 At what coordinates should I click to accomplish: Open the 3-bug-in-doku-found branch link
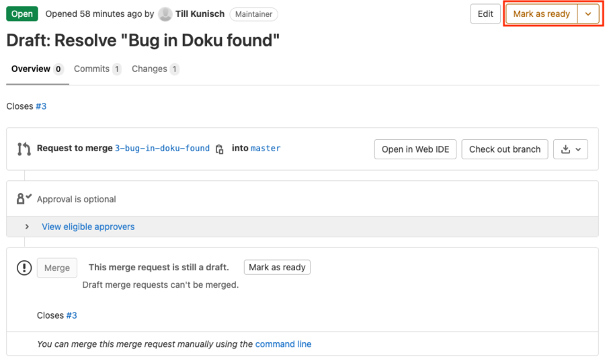click(162, 149)
